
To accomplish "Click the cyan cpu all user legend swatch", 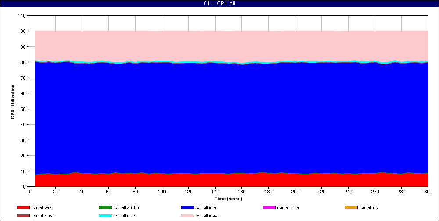I will [x=105, y=216].
